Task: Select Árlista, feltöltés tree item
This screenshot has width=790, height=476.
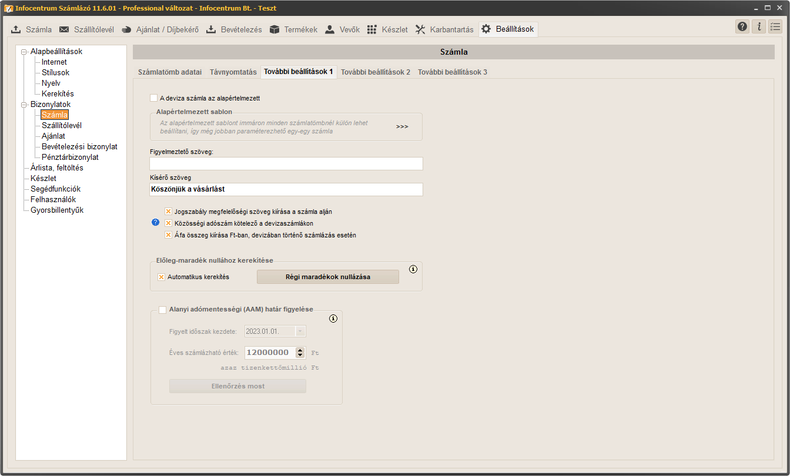Action: pos(57,168)
